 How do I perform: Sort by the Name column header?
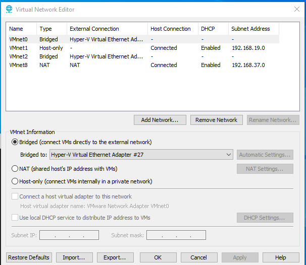22,29
